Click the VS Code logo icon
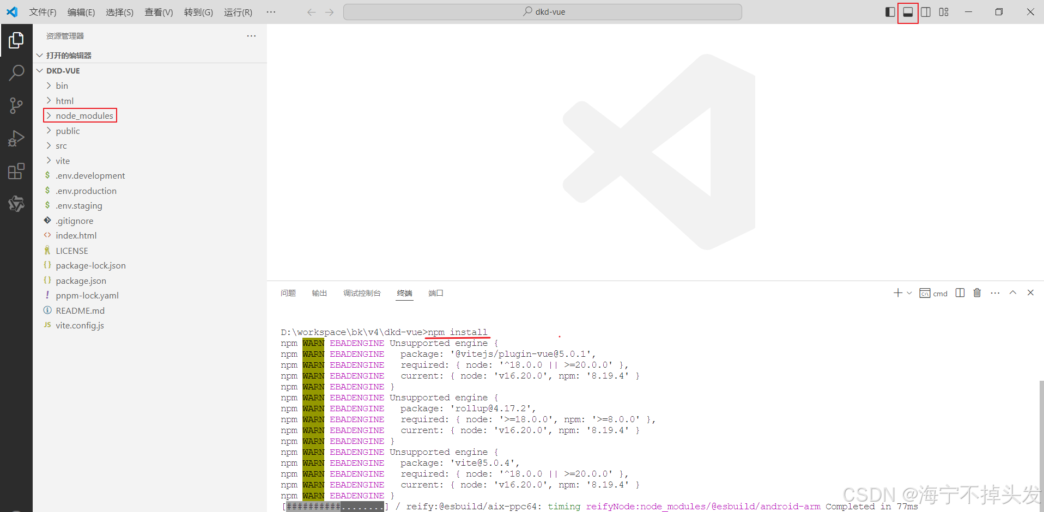Screen dimensions: 1044x512 (x=12, y=12)
